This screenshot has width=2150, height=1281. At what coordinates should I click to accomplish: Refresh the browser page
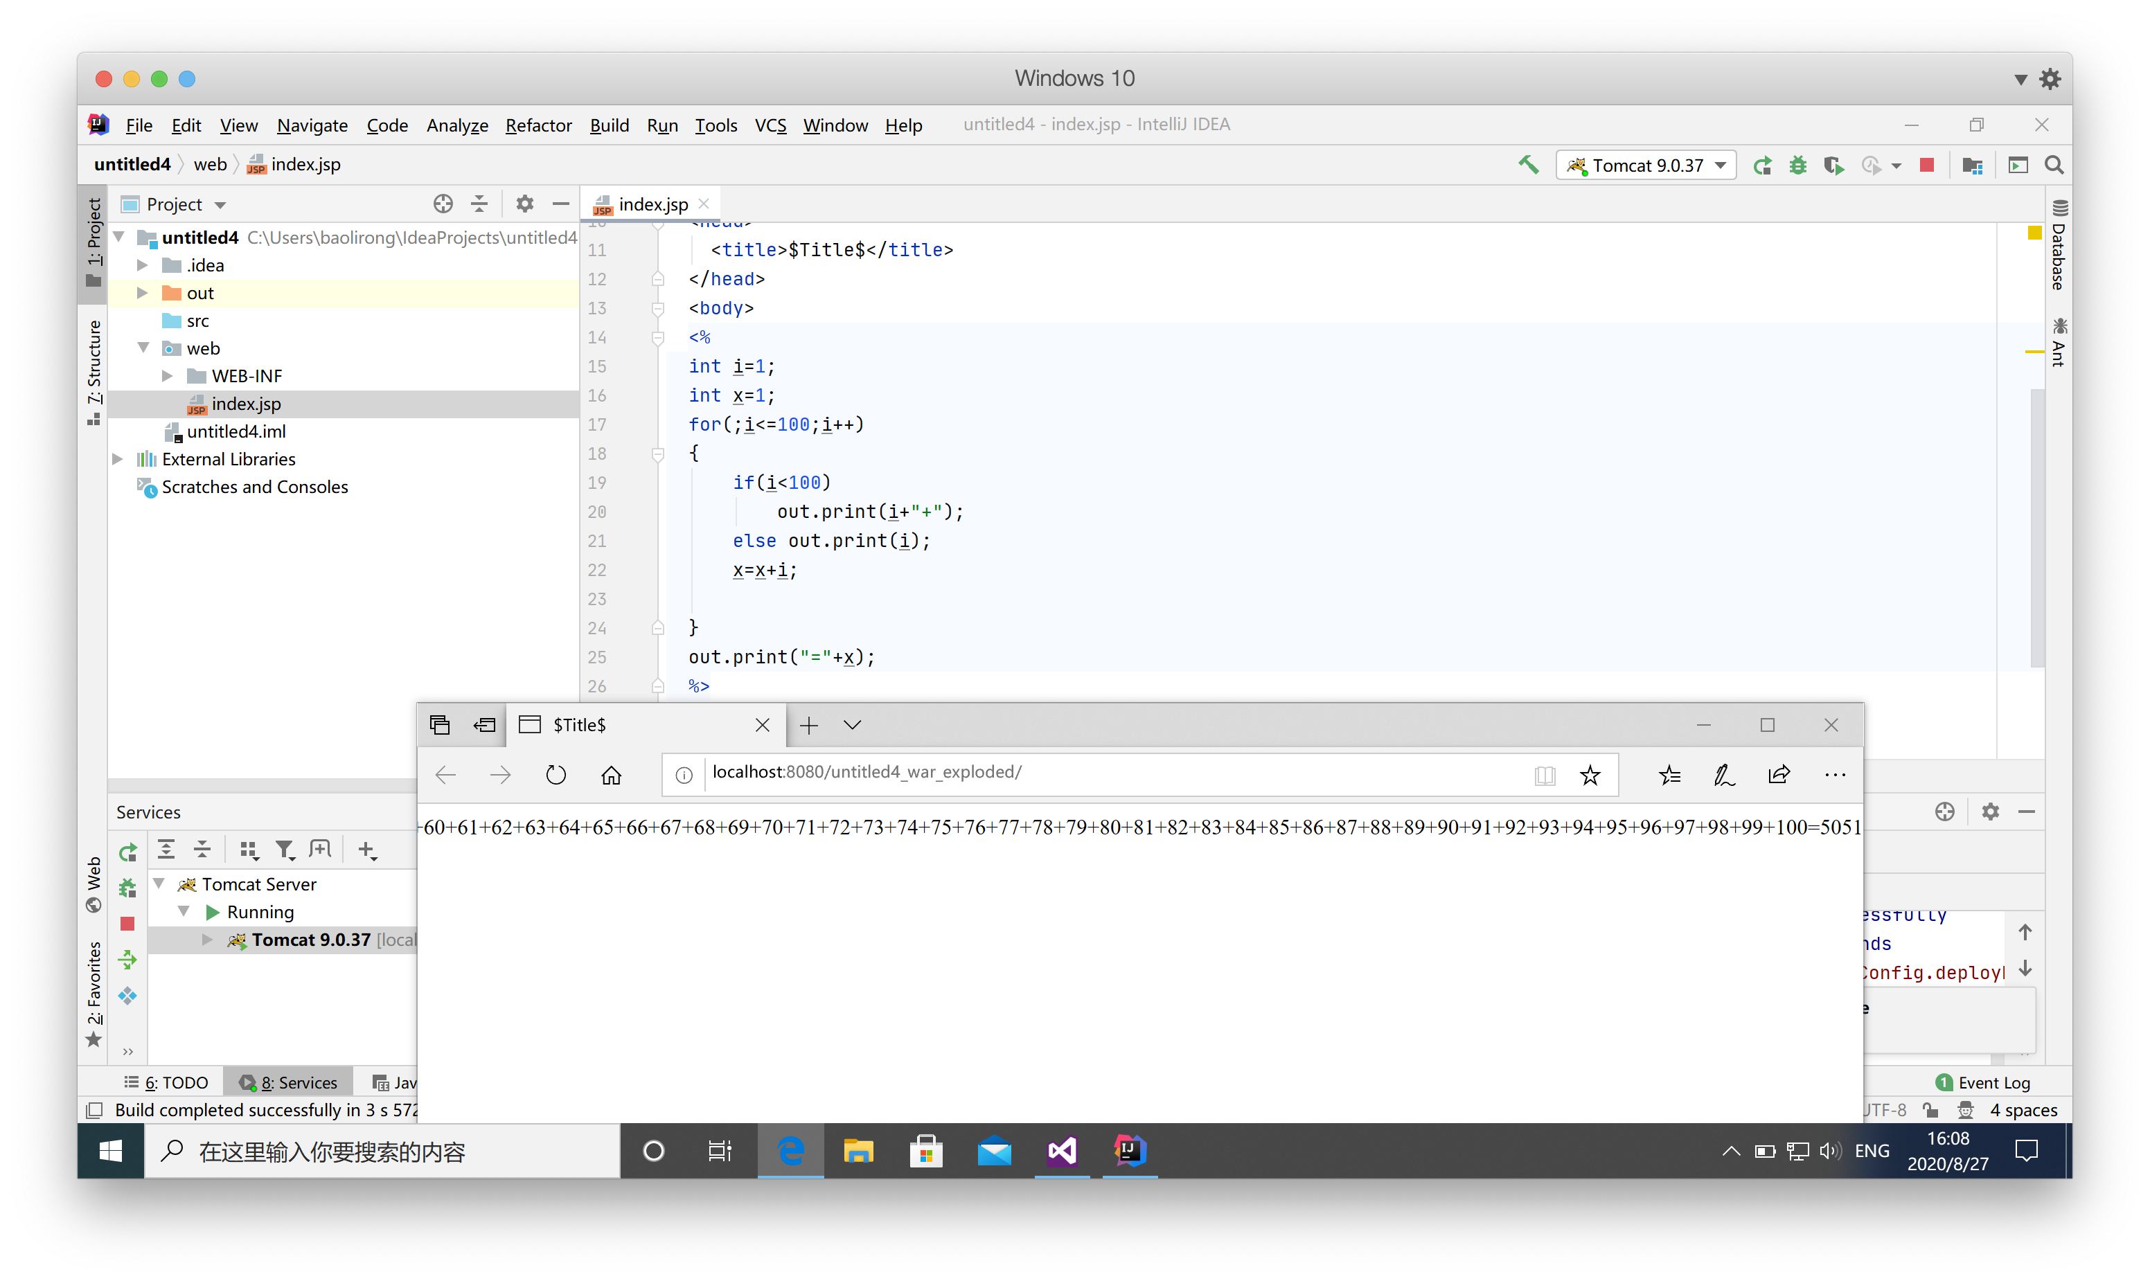556,774
